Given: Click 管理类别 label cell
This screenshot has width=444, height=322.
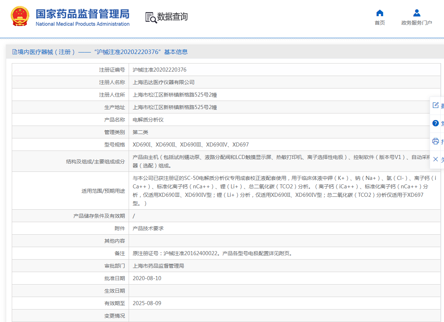Looking at the screenshot, I should pos(70,132).
